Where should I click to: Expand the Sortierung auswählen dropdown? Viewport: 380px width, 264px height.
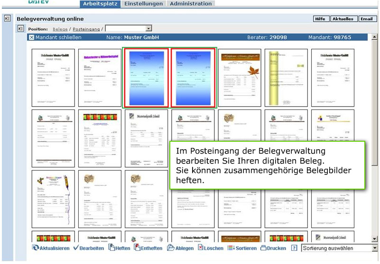[x=374, y=248]
